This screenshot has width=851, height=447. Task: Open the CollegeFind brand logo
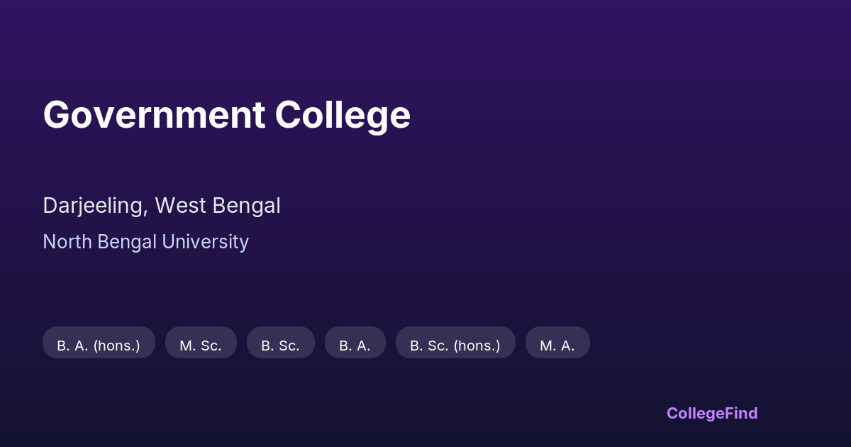click(712, 413)
